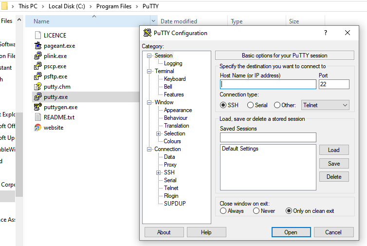Click the Port field showing 22
367x246 pixels.
click(x=334, y=84)
